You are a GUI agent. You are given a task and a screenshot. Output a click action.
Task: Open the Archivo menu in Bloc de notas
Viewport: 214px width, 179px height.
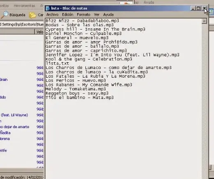pos(52,14)
